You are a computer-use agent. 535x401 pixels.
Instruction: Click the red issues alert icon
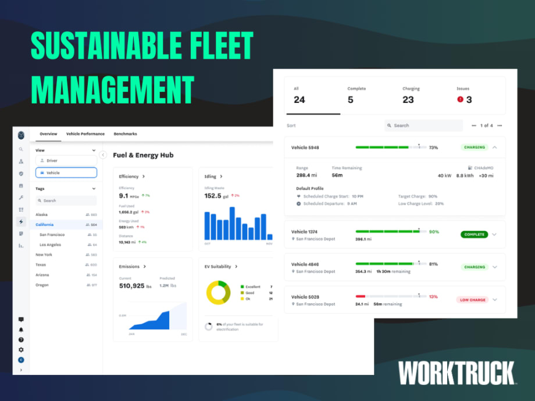tap(461, 99)
